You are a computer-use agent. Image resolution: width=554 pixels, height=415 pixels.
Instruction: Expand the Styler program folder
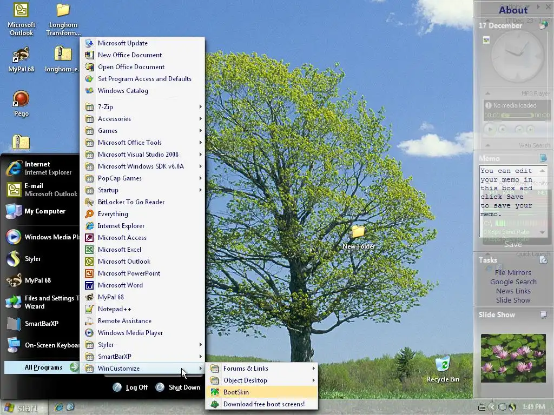click(x=143, y=345)
